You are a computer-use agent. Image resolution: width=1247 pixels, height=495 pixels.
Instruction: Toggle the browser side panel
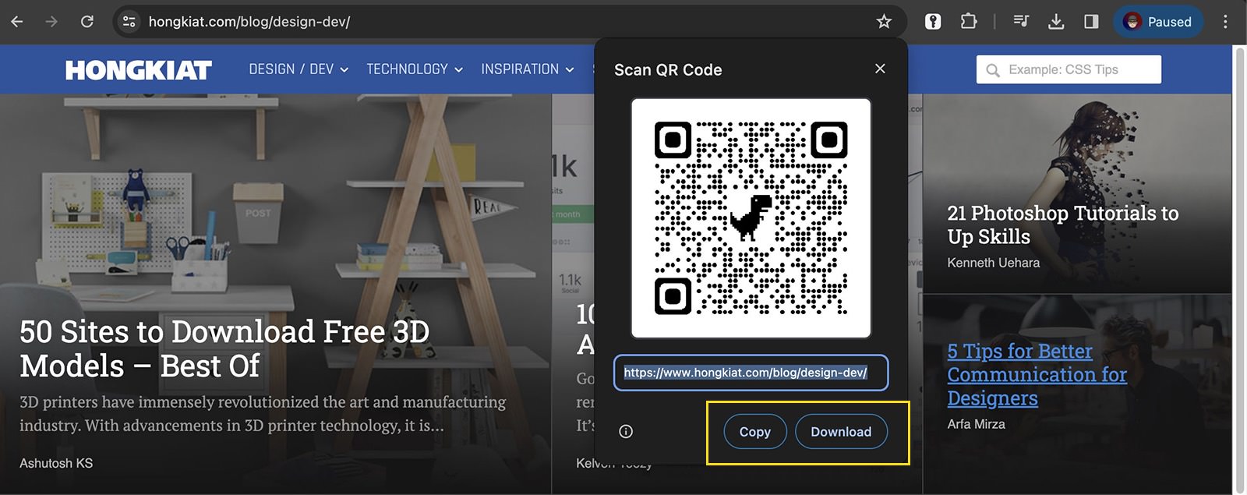click(x=1091, y=22)
